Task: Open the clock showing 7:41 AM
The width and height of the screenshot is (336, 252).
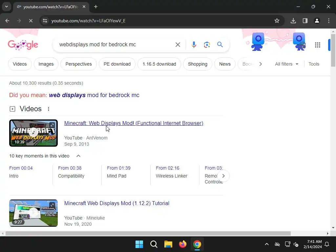Action: coord(313,244)
